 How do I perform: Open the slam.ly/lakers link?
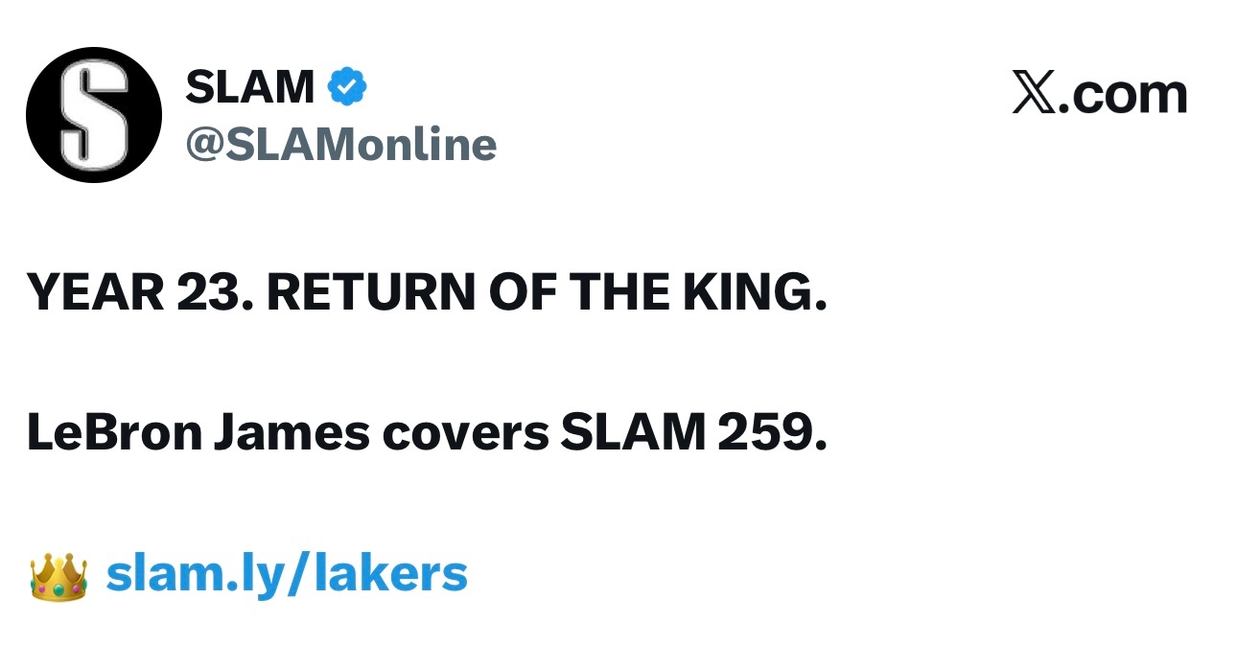pos(286,573)
